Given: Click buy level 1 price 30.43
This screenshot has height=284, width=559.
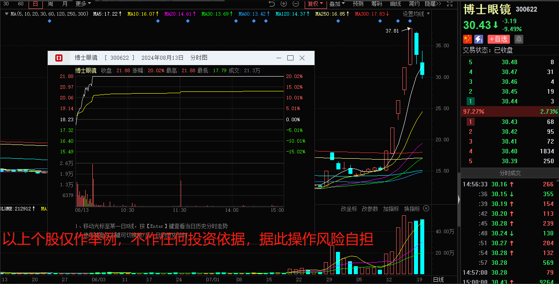Looking at the screenshot, I should (x=509, y=122).
